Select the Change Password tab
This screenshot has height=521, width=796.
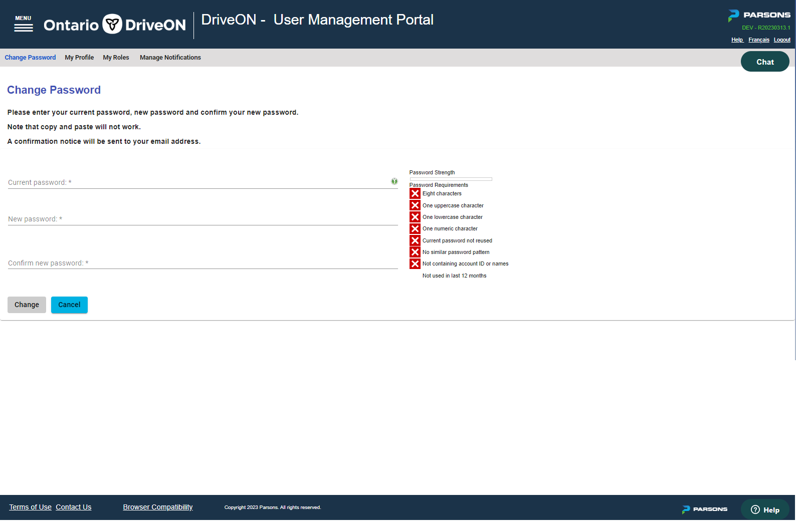30,58
